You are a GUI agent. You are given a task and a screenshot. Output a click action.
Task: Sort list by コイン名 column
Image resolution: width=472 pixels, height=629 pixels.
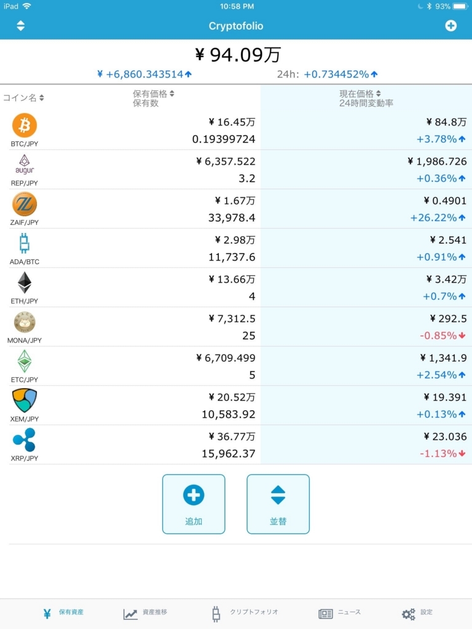click(23, 98)
